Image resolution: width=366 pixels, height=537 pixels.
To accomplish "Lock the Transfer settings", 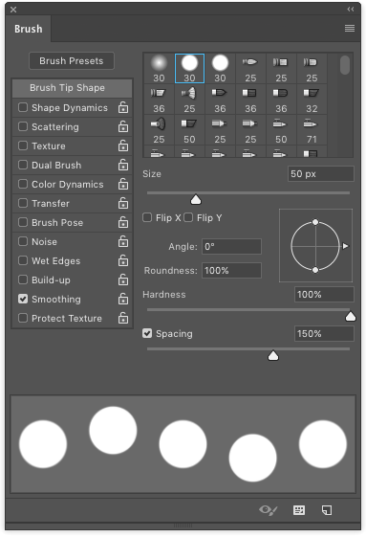I will pos(123,204).
